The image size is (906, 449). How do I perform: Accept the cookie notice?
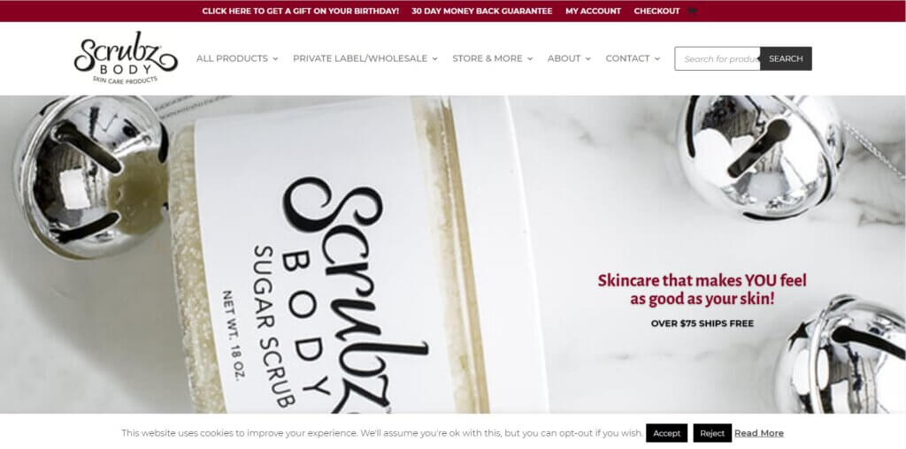pos(667,433)
